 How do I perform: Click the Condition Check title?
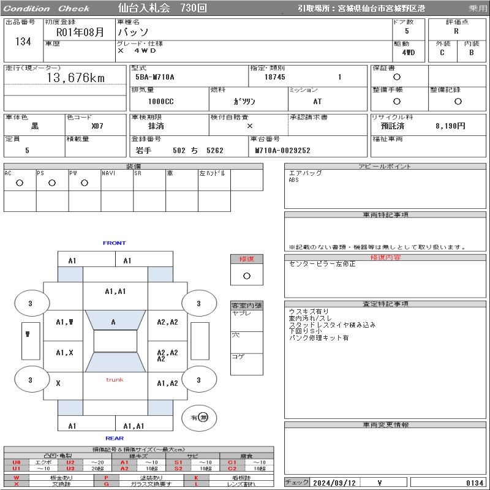[47, 9]
